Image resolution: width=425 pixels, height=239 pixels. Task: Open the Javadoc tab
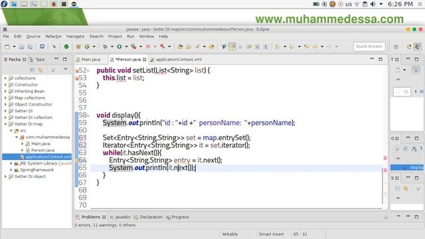coord(120,217)
